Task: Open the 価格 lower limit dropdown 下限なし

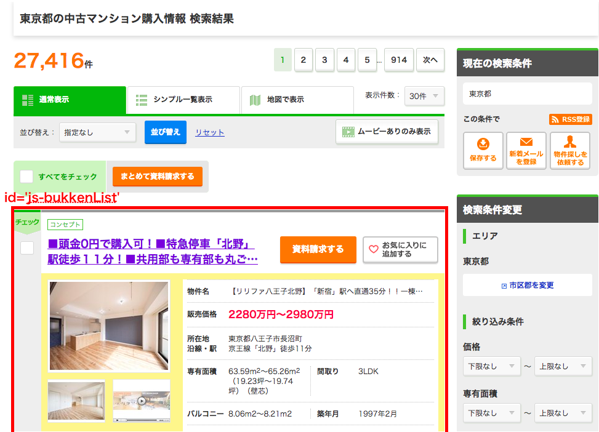Action: 491,366
